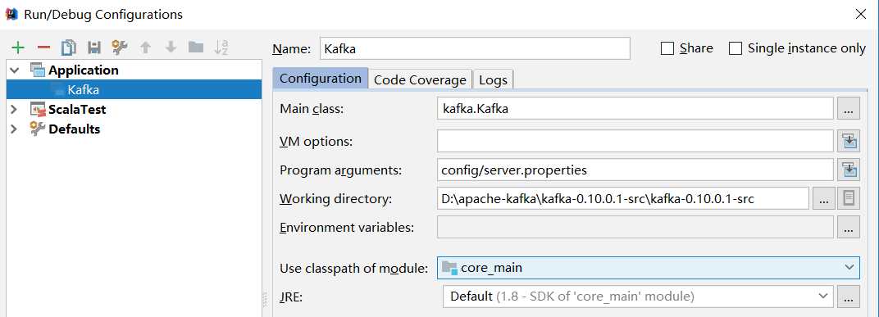The height and width of the screenshot is (317, 879).
Task: Collapse the Application tree node
Action: (x=15, y=70)
